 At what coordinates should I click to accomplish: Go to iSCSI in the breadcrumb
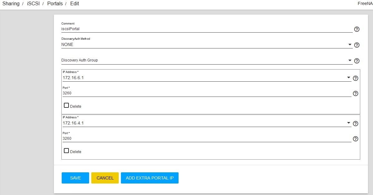(33, 3)
